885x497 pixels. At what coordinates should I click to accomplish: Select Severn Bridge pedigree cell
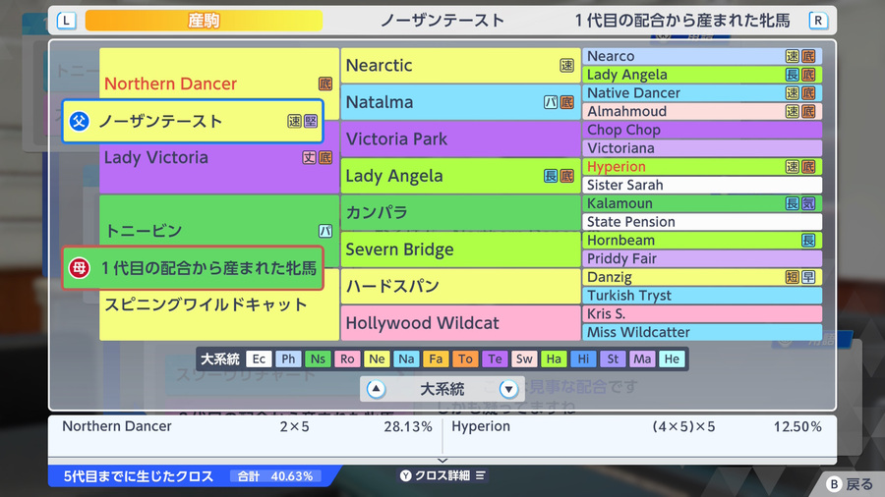460,249
